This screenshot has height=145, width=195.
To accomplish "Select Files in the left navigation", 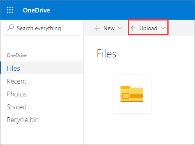I will click(42, 68).
